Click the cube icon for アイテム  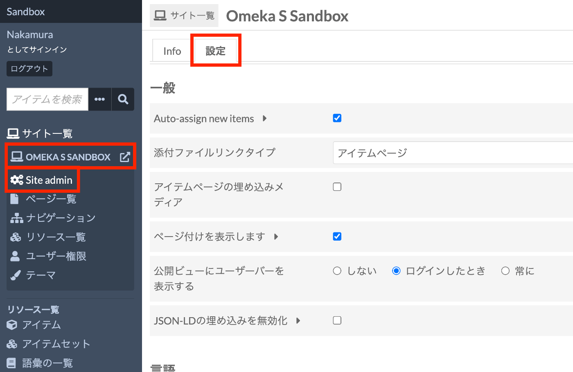[x=12, y=325]
